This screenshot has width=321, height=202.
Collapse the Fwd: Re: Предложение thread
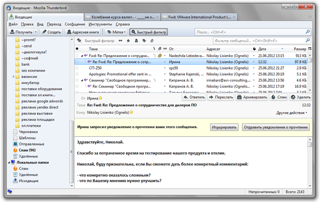point(82,56)
